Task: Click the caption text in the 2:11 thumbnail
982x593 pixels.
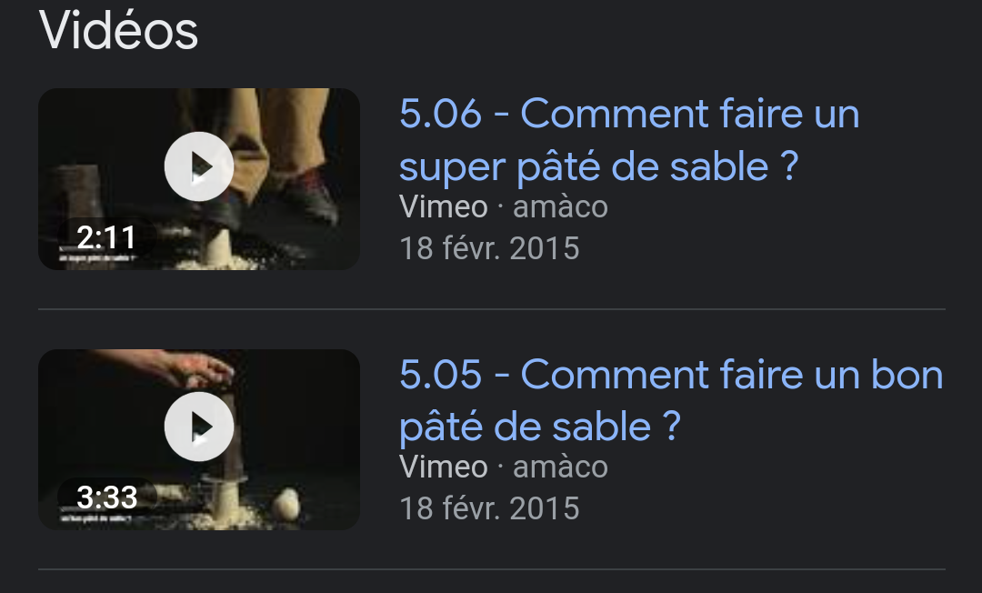Action: (x=97, y=258)
